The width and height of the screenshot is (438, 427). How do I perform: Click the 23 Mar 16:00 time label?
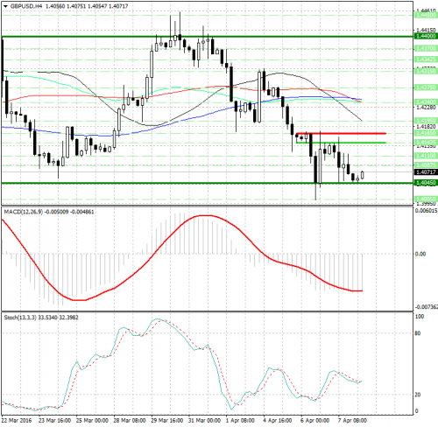pos(55,421)
